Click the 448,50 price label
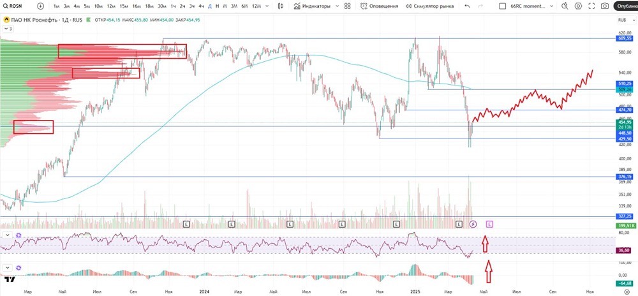The width and height of the screenshot is (638, 296). pyautogui.click(x=626, y=133)
